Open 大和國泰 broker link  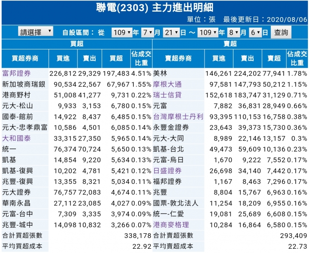coord(17,138)
